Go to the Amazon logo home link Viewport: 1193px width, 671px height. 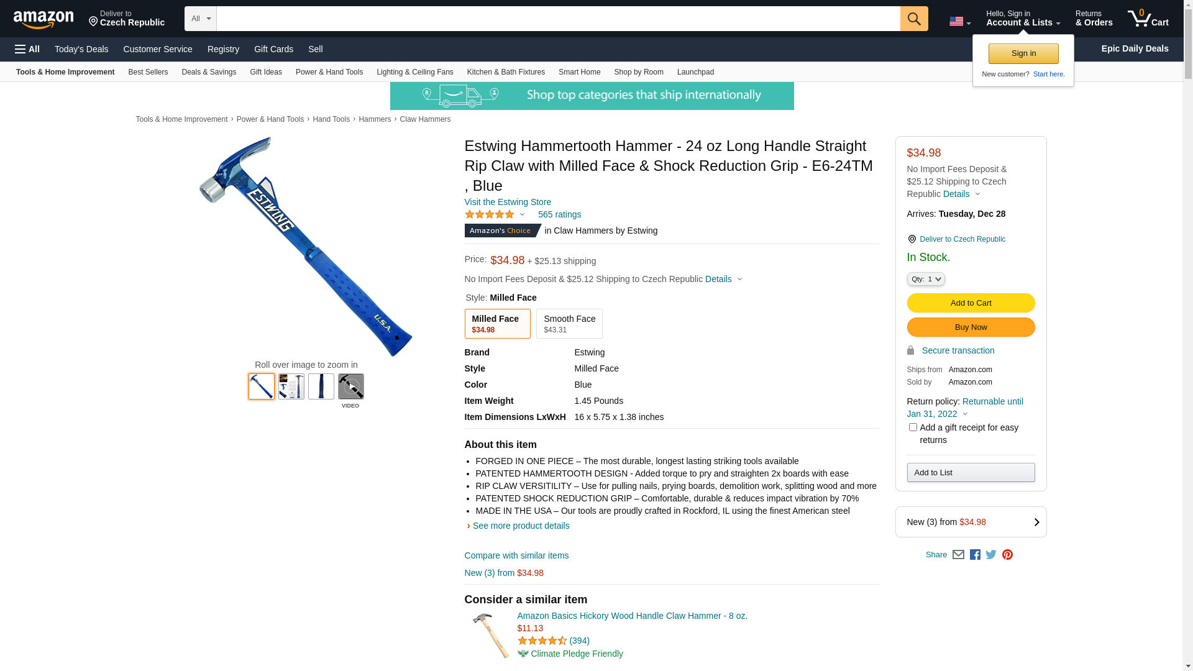point(43,19)
